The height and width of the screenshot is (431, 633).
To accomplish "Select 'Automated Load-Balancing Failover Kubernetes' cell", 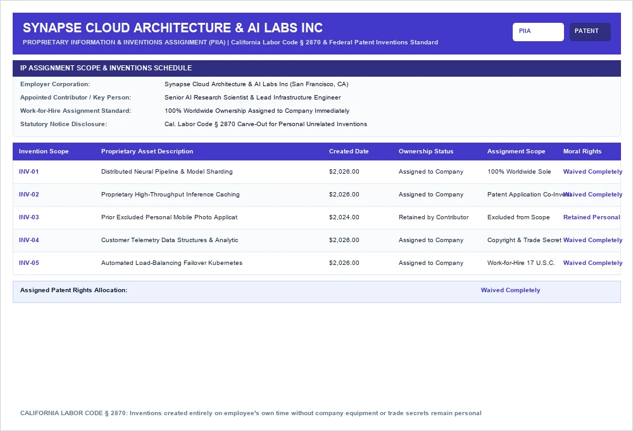I will click(172, 263).
